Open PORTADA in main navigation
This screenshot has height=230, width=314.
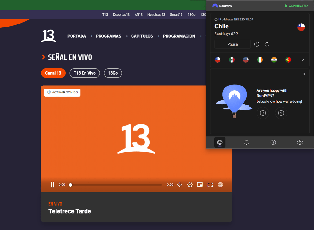coord(77,36)
